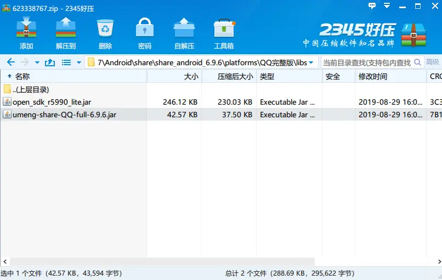Sort by 修改时间 column header

pos(390,76)
